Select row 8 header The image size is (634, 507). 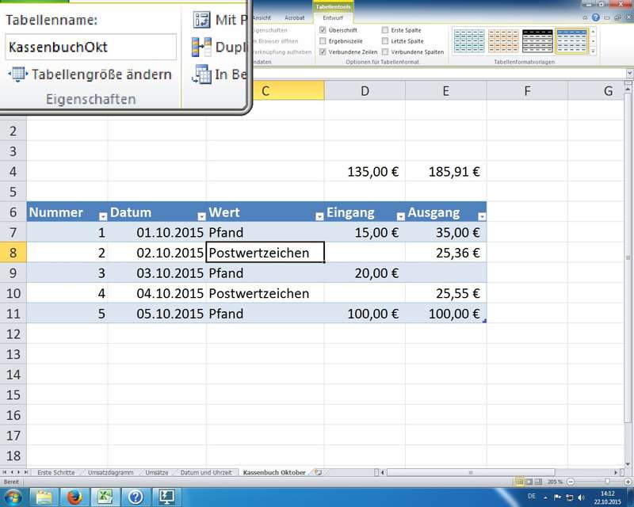pyautogui.click(x=13, y=253)
